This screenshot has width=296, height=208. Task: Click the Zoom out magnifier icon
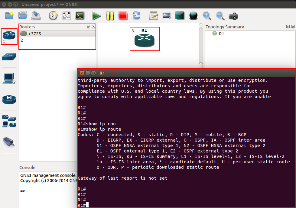pos(220,16)
